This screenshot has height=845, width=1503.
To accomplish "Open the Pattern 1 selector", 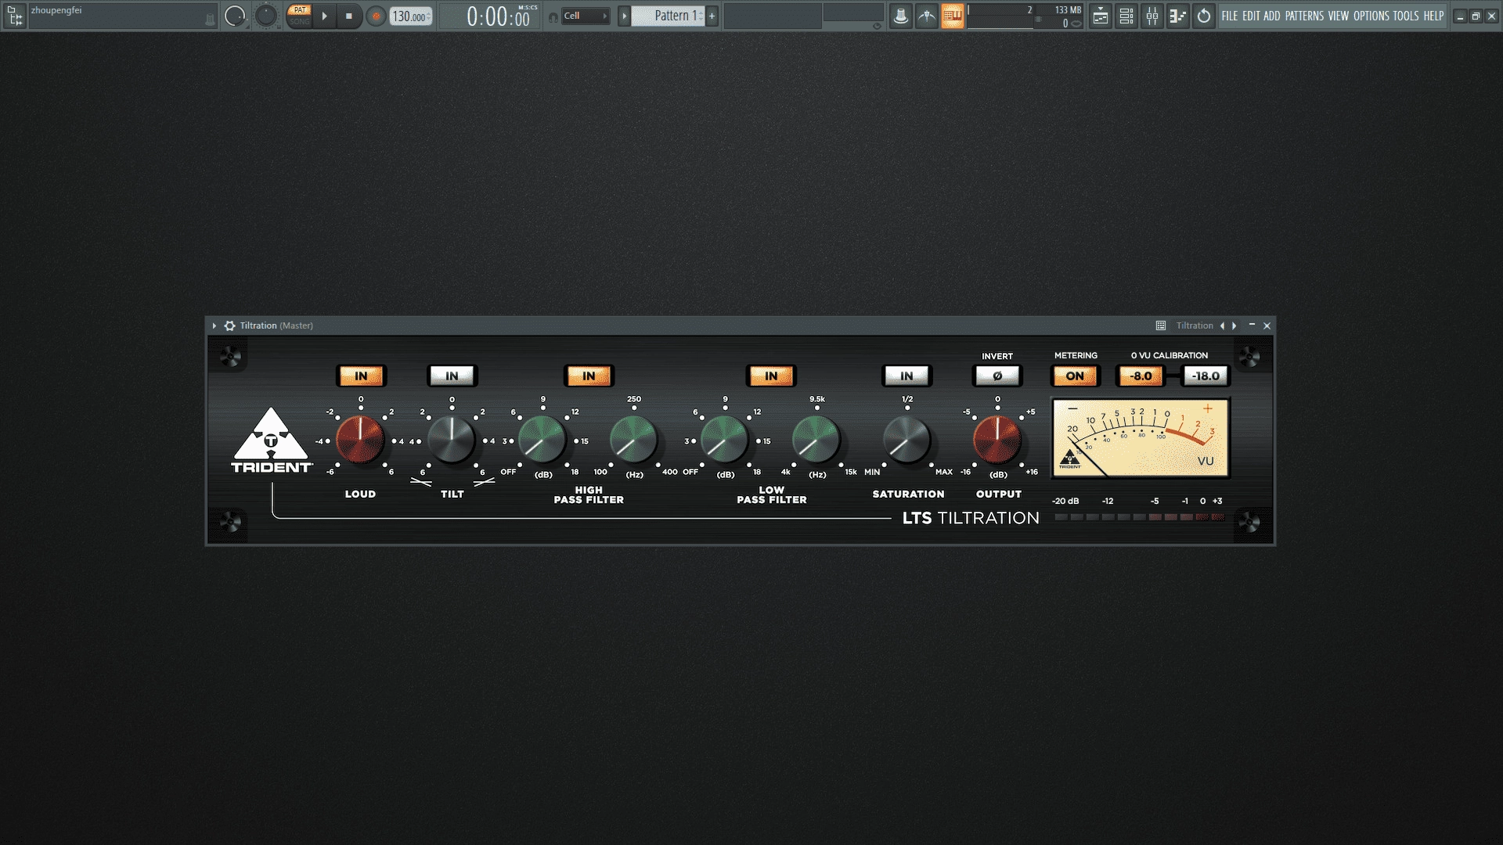I will (x=668, y=16).
